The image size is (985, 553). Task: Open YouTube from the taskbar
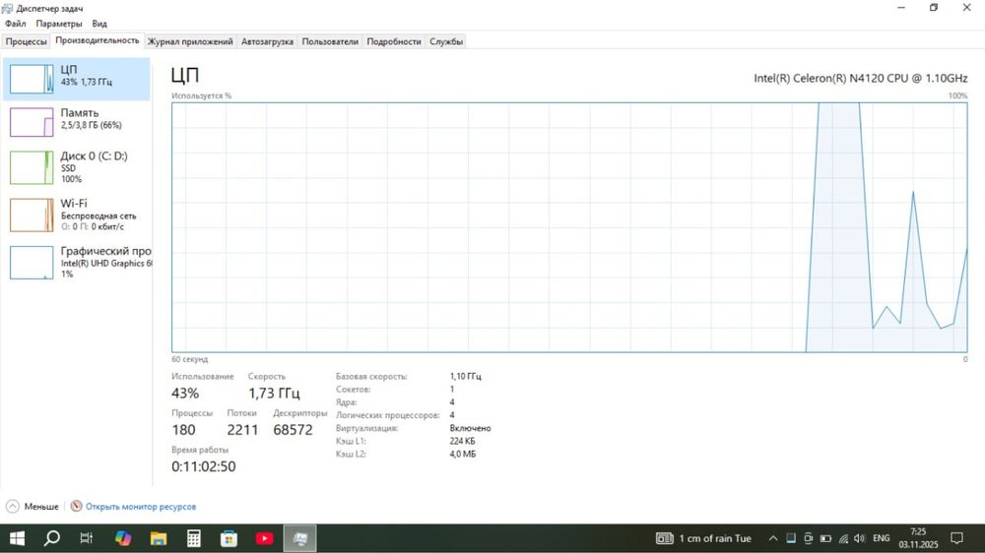click(x=264, y=538)
